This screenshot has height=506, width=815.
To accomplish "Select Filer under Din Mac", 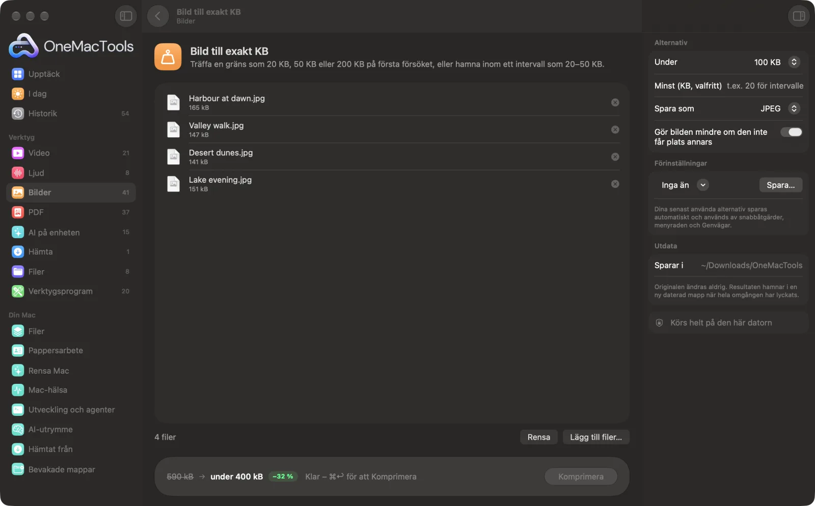I will coord(71,331).
